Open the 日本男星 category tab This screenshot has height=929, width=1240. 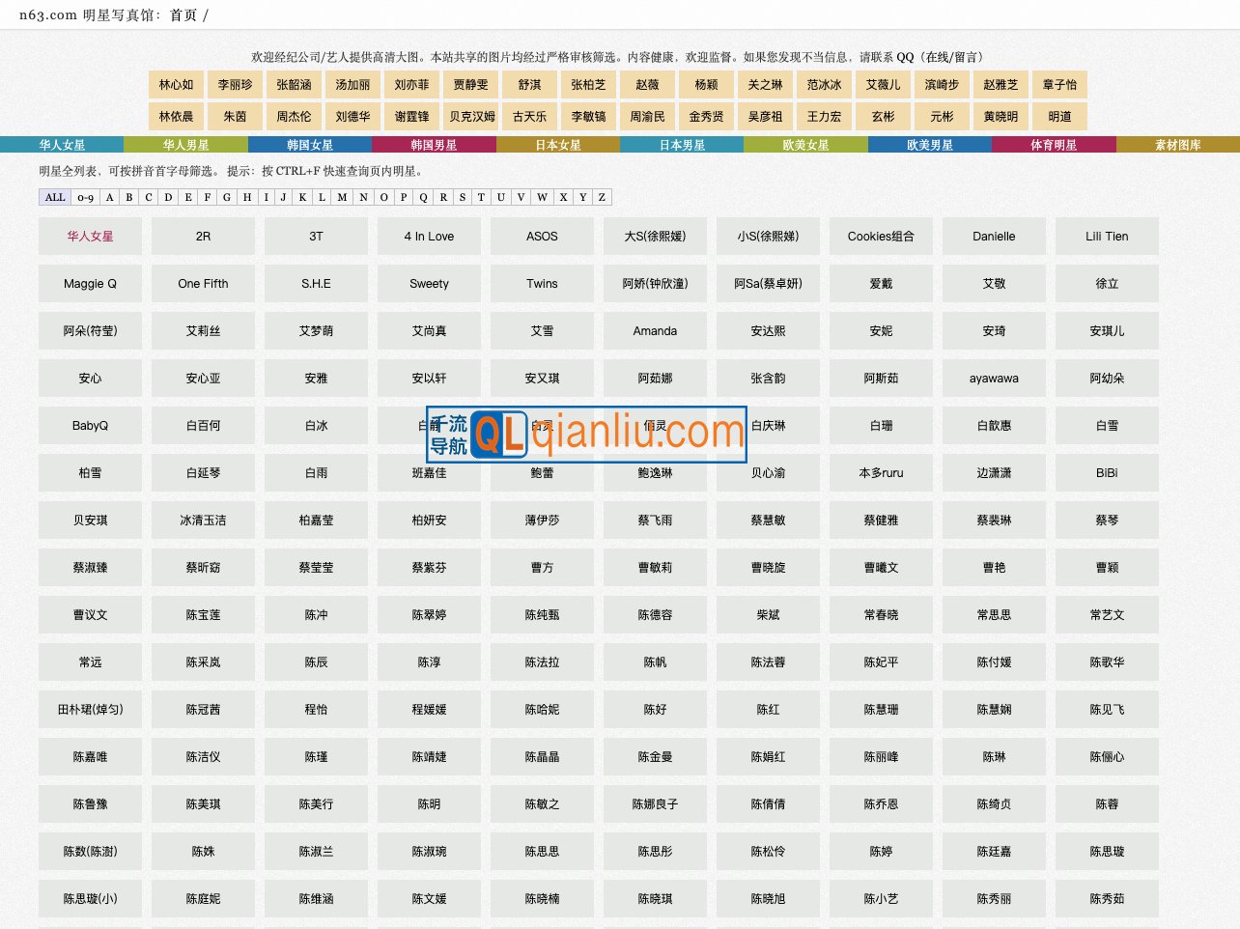click(x=682, y=145)
